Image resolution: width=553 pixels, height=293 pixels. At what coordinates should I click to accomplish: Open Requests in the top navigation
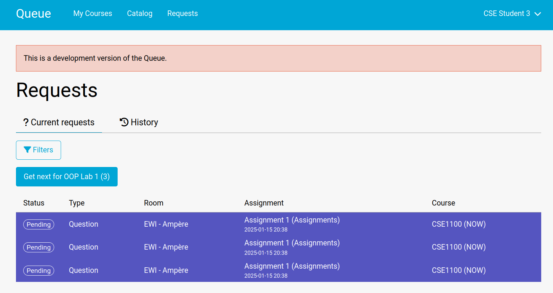pyautogui.click(x=182, y=14)
